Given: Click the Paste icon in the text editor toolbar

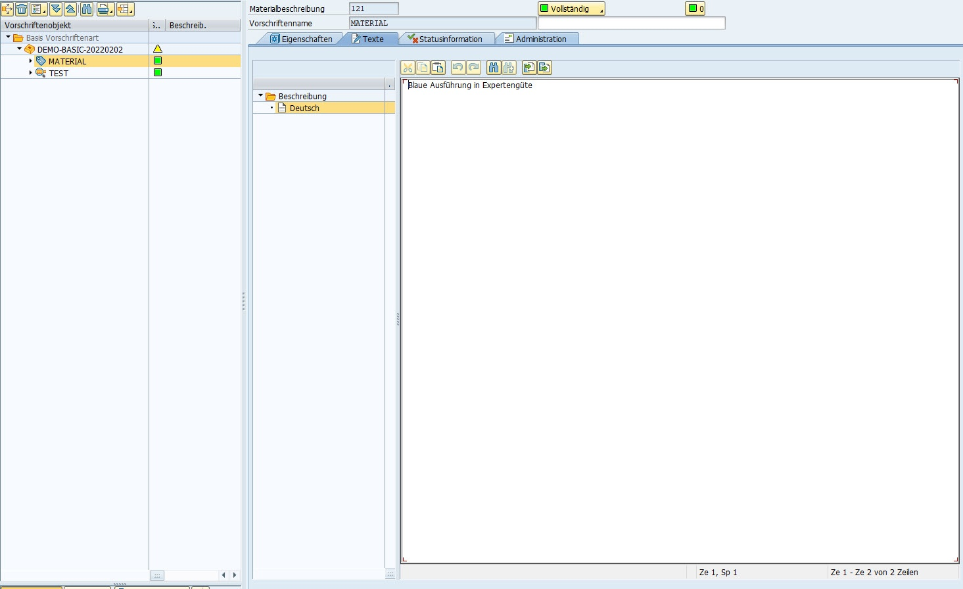Looking at the screenshot, I should (438, 68).
